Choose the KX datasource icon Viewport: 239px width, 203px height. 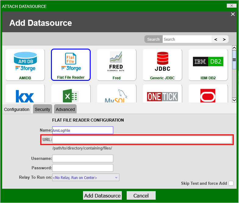pyautogui.click(x=25, y=95)
